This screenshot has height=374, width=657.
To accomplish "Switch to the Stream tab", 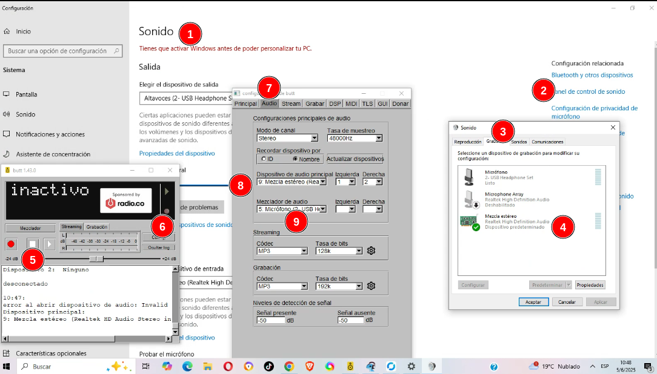I will pyautogui.click(x=291, y=103).
